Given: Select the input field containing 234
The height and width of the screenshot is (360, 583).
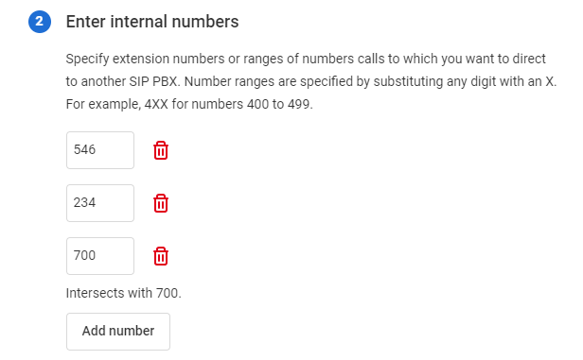Looking at the screenshot, I should click(x=100, y=203).
